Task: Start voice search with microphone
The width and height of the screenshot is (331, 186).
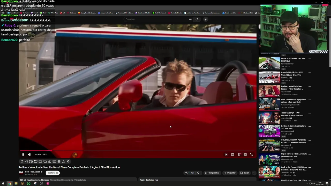Action: (206, 19)
